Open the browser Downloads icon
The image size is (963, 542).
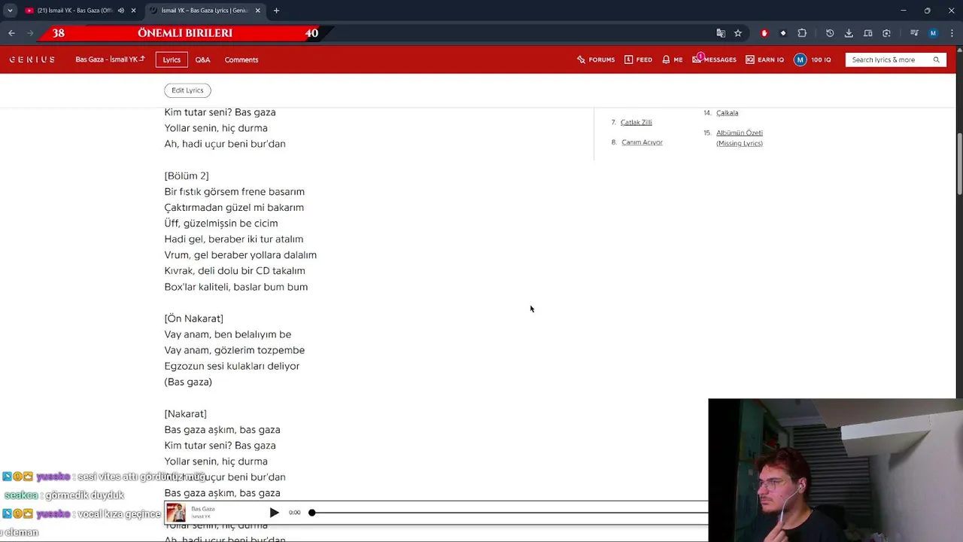point(849,33)
